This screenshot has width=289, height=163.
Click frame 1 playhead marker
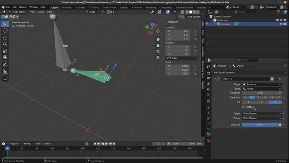pos(7,148)
